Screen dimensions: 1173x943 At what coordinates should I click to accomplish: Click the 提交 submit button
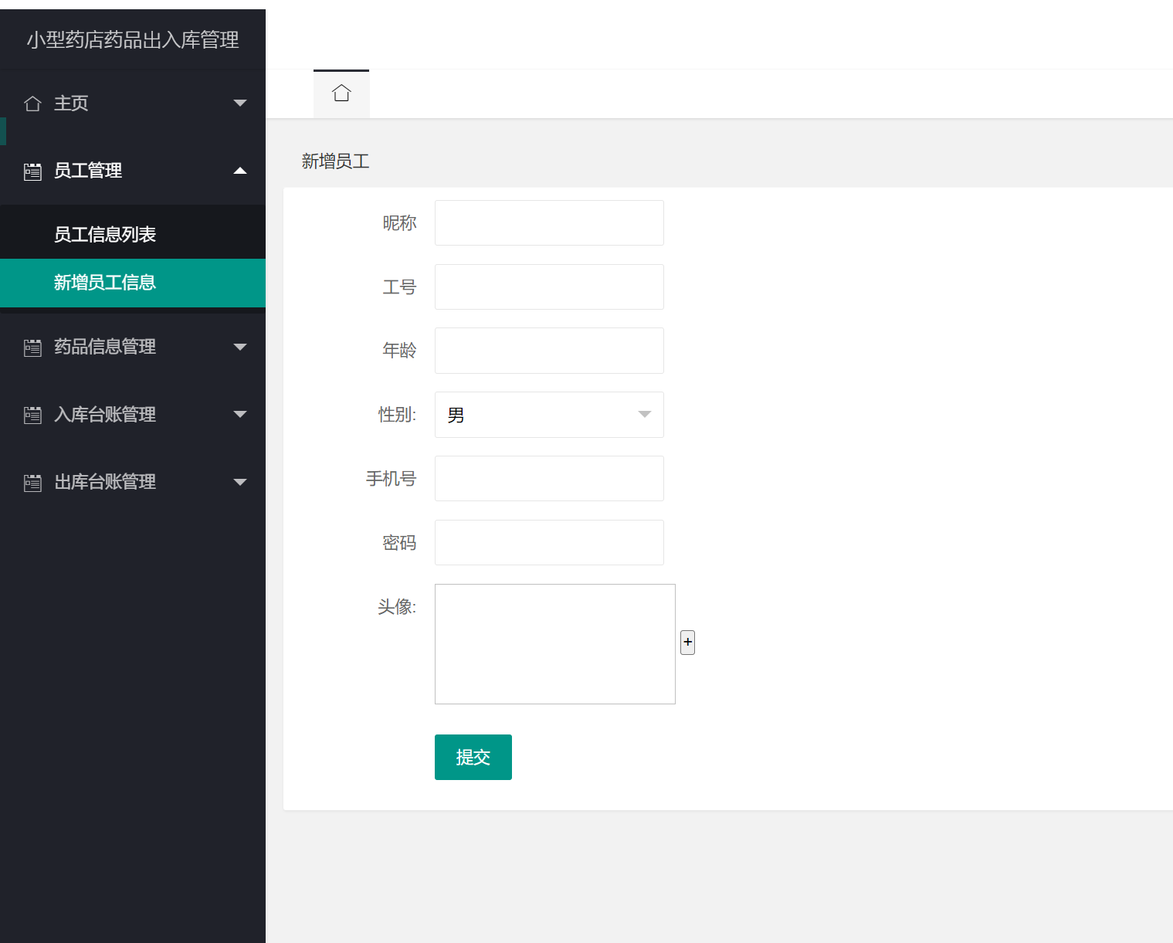(473, 757)
